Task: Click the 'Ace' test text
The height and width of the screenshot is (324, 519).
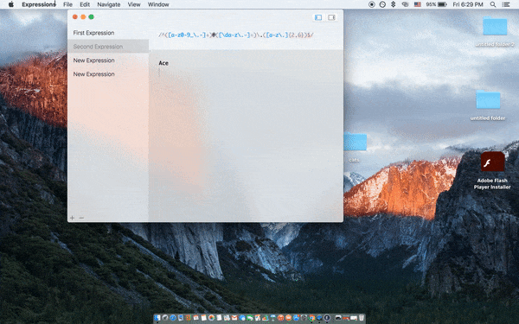Action: coord(163,63)
